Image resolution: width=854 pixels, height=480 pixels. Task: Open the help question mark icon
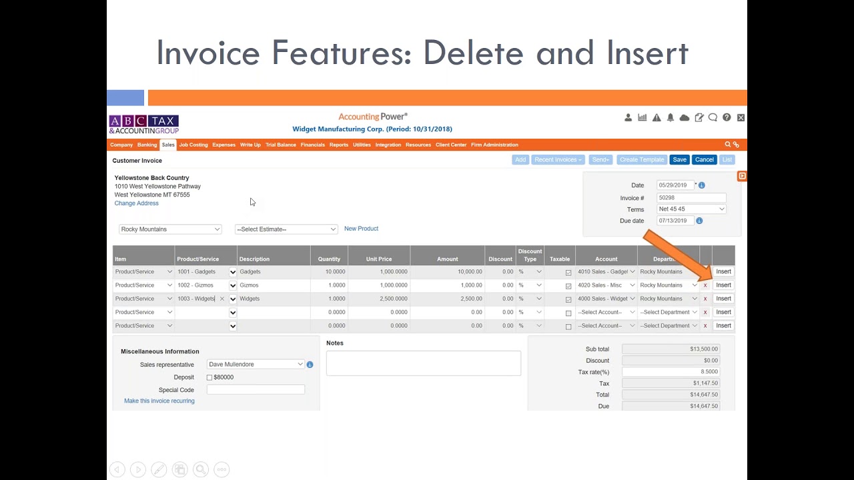click(x=727, y=117)
